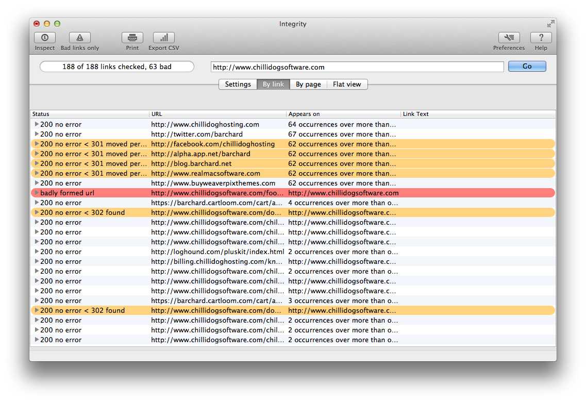
Task: Expand the alpha.app.net/barchard row triangle
Action: [37, 154]
